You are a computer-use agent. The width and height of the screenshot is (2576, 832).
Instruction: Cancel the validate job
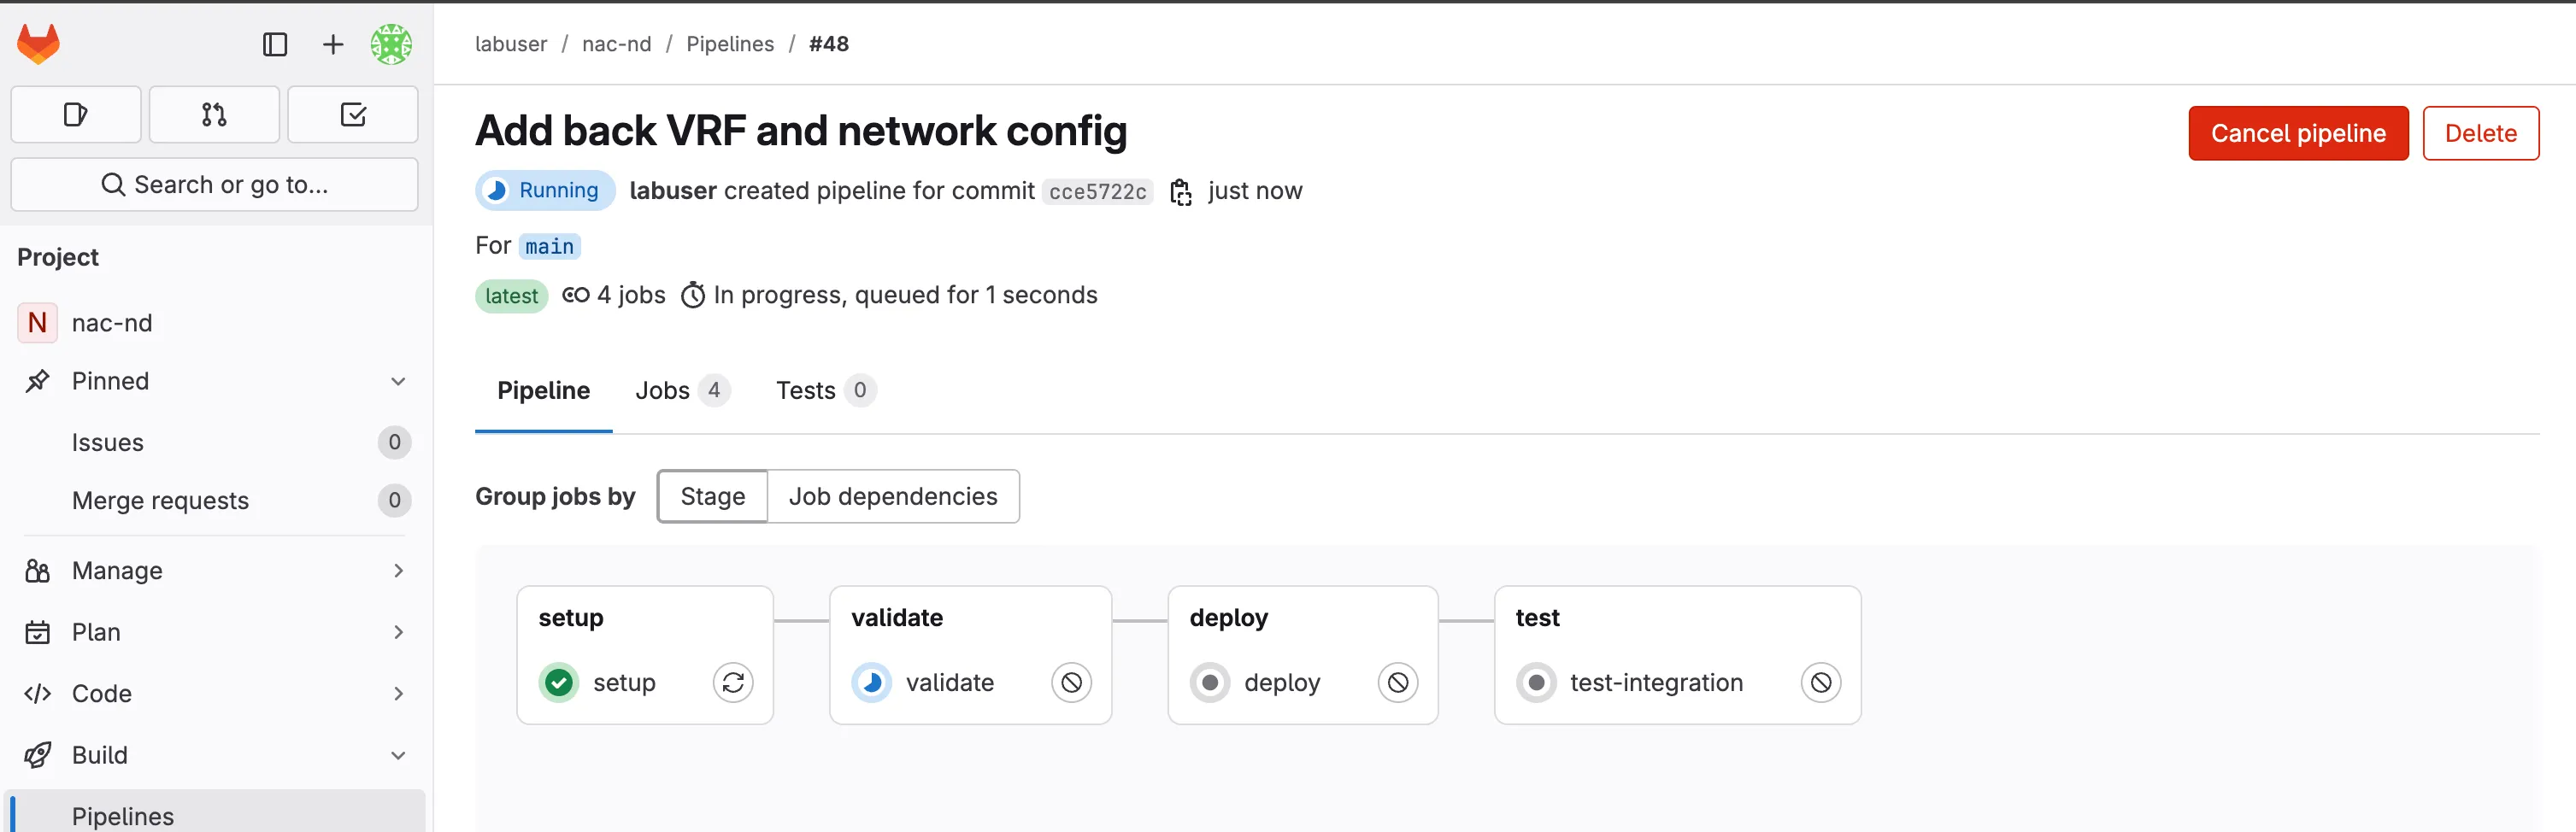[x=1071, y=683]
